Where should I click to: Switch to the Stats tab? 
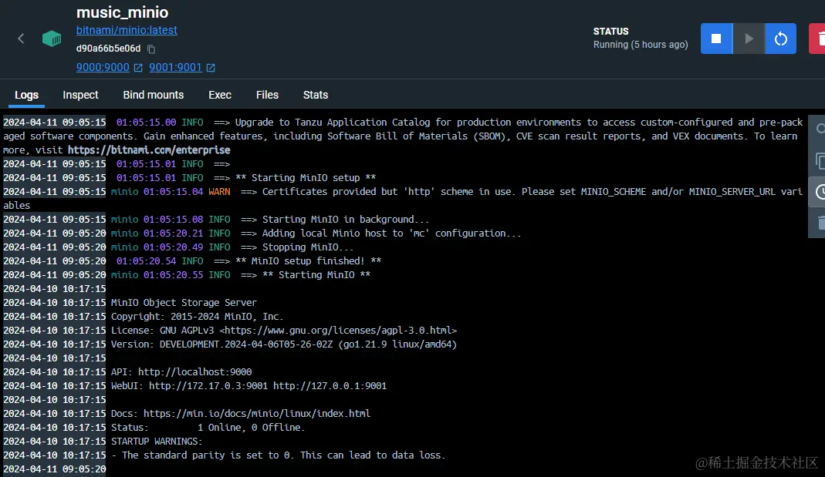315,95
